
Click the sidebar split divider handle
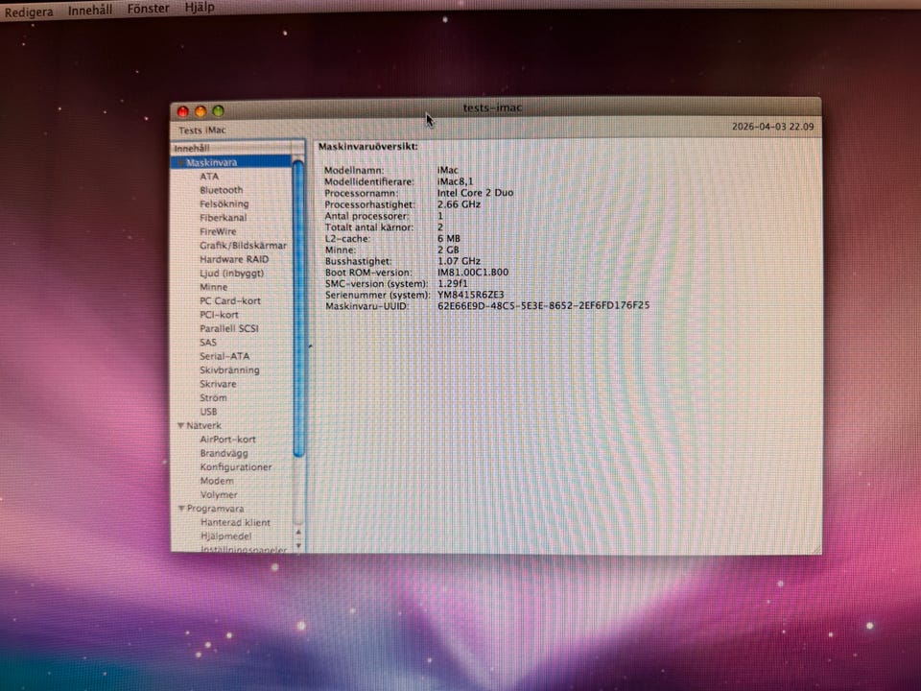point(309,345)
